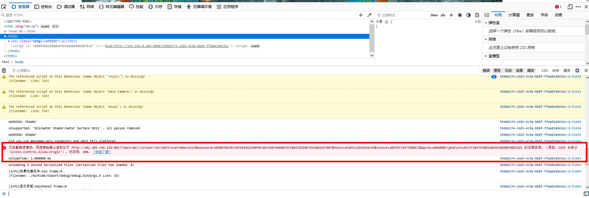Select html in the breadcrumb trail

[6, 62]
